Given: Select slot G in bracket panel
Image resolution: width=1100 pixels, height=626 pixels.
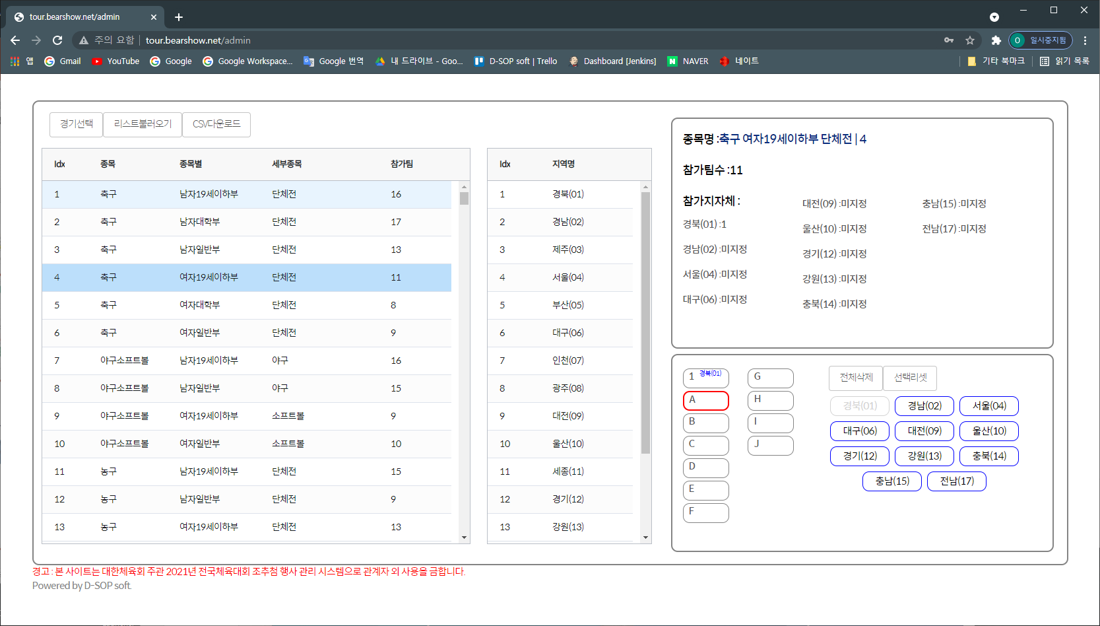Looking at the screenshot, I should (x=771, y=378).
